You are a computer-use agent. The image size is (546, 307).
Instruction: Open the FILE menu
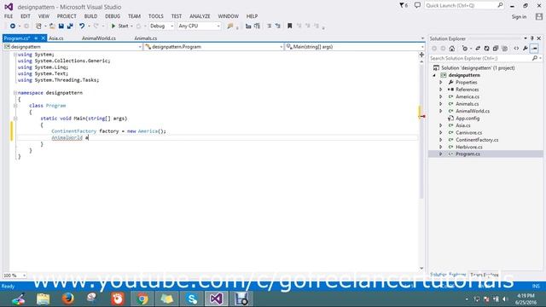[x=9, y=16]
